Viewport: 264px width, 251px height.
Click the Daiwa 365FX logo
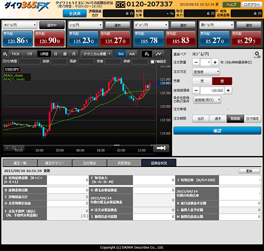[27, 6]
